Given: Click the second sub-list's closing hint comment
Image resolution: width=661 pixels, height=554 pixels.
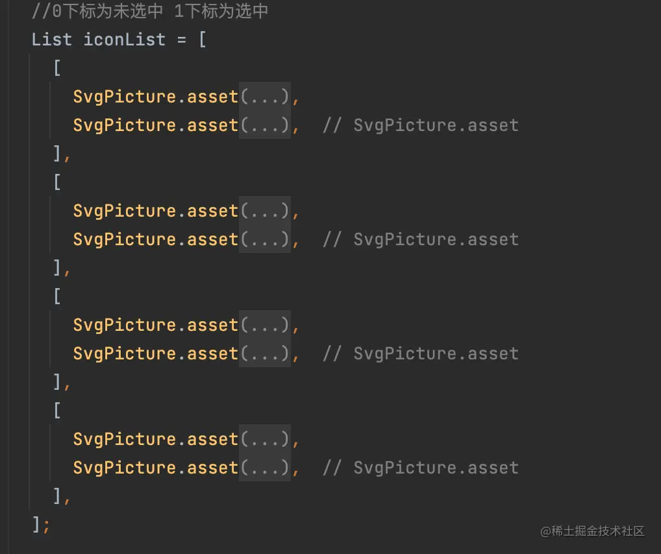Looking at the screenshot, I should click(x=421, y=239).
